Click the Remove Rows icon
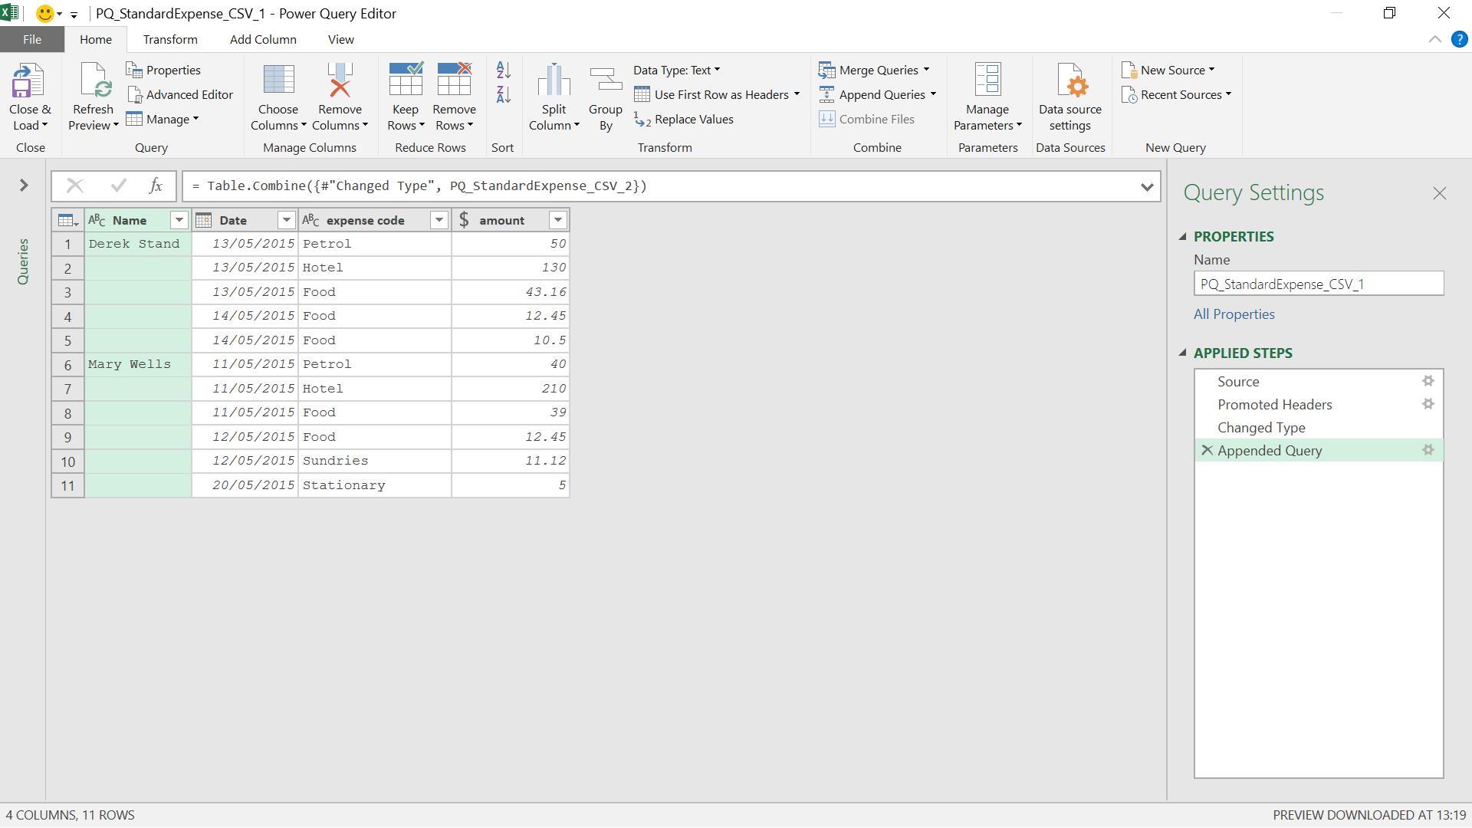This screenshot has width=1472, height=828. [454, 80]
